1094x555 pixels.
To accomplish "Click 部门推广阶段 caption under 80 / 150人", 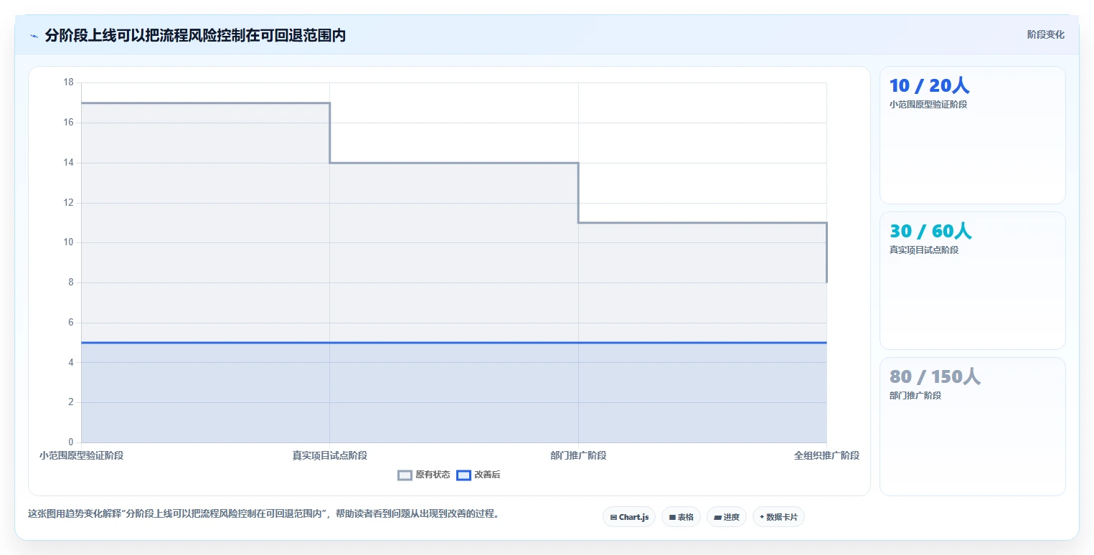I will tap(915, 396).
